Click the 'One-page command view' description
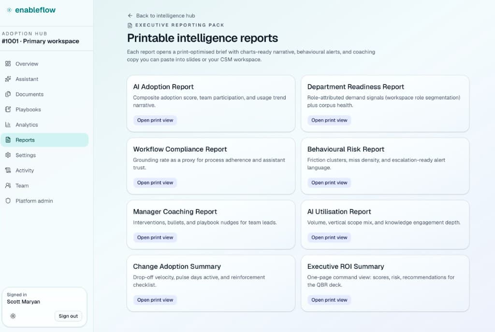The image size is (495, 332). coord(381,281)
